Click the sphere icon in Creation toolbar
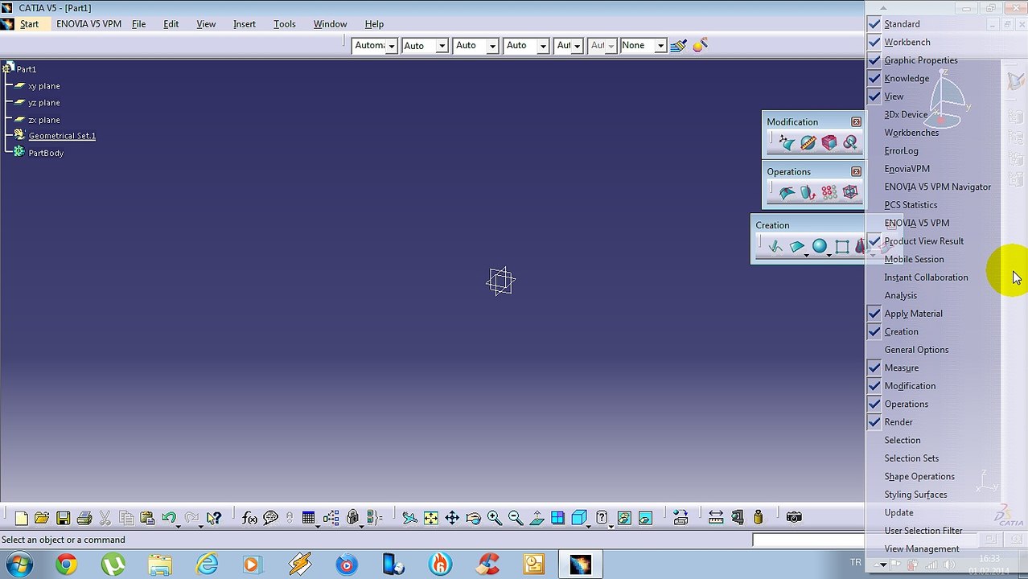Viewport: 1028px width, 579px height. [x=819, y=246]
